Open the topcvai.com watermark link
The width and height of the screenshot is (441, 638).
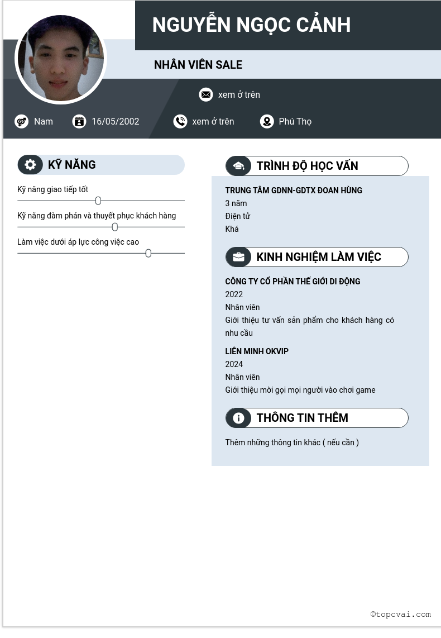click(x=400, y=614)
